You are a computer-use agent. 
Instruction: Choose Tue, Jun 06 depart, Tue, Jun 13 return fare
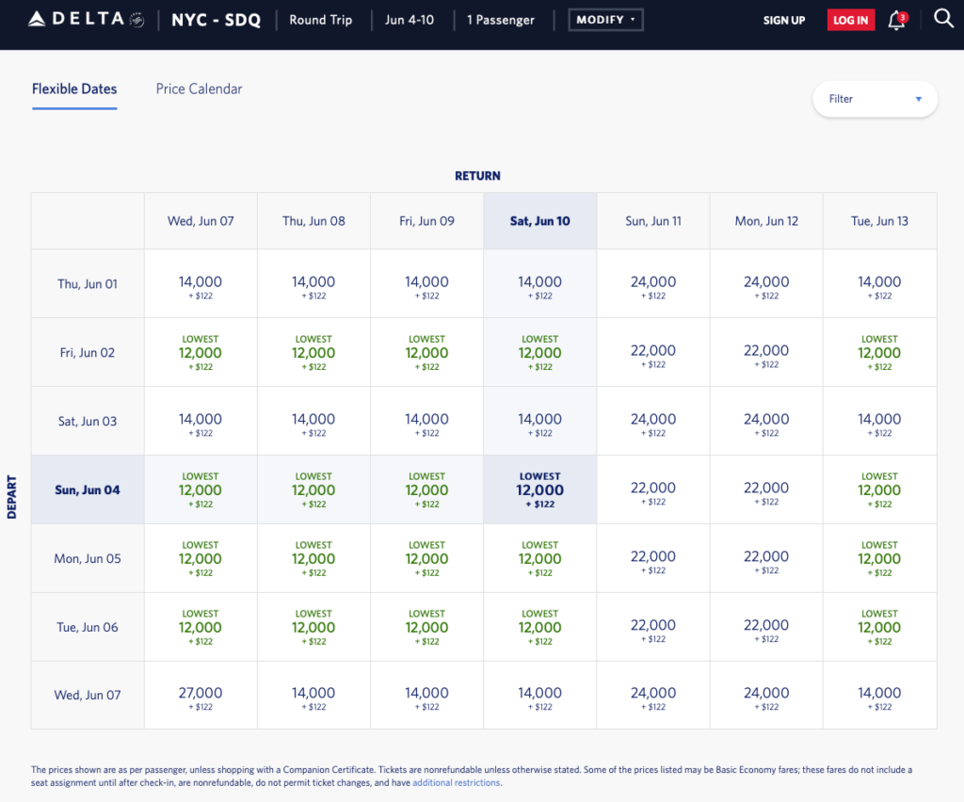(879, 627)
